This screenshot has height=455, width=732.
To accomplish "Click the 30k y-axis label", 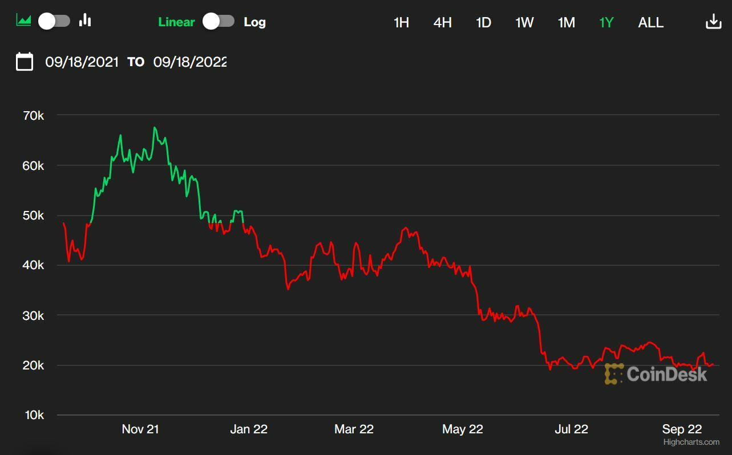I will coord(34,315).
